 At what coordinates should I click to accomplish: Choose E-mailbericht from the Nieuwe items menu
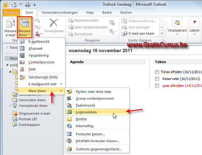tap(41, 42)
